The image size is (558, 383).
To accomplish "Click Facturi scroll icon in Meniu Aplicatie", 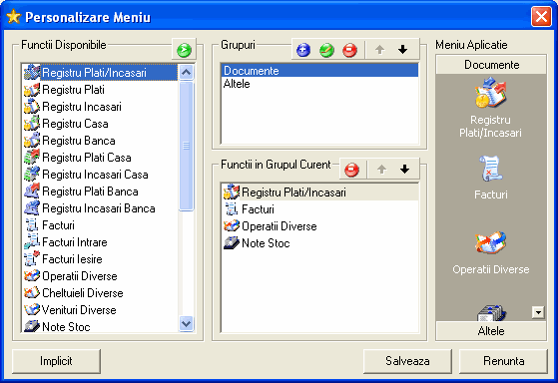I will pyautogui.click(x=490, y=169).
